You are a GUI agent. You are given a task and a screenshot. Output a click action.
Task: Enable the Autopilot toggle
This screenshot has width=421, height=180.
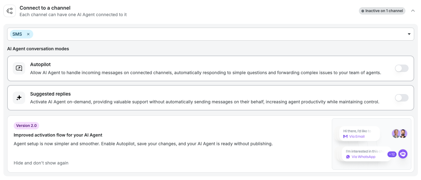pos(401,68)
